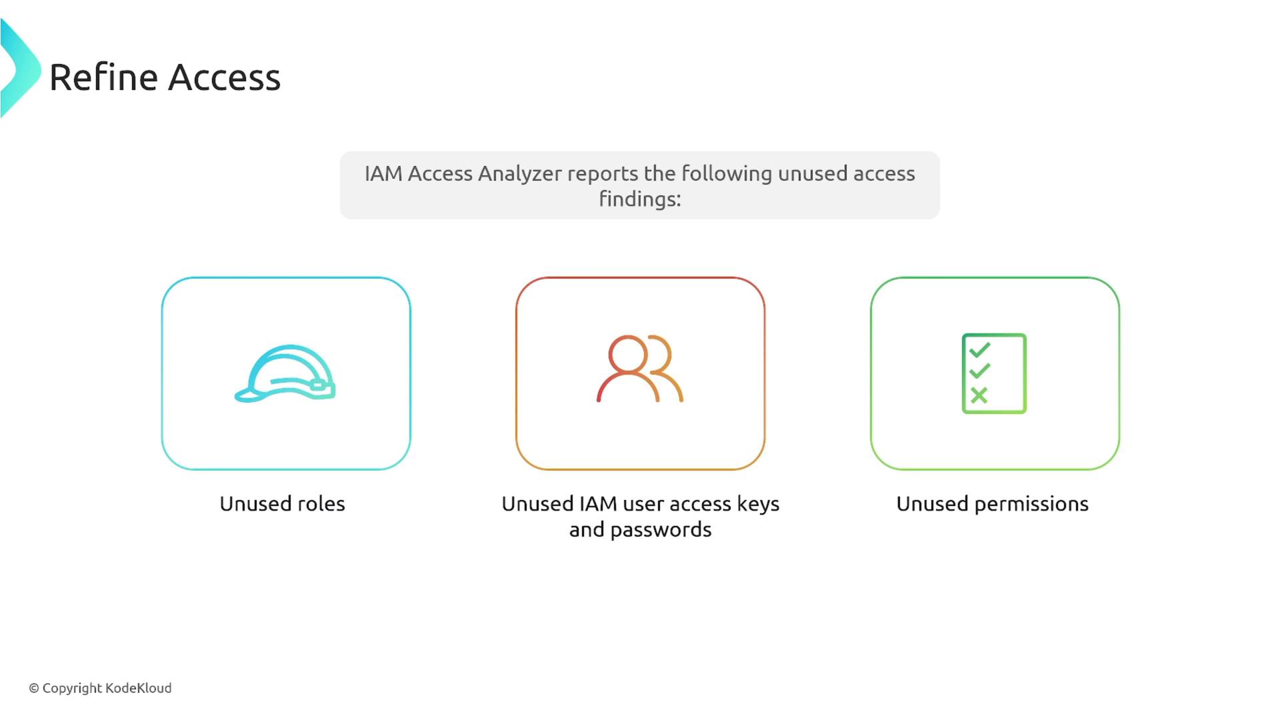Select the "Unused permissions" label
Screen dimensions: 1280x720
pyautogui.click(x=992, y=504)
